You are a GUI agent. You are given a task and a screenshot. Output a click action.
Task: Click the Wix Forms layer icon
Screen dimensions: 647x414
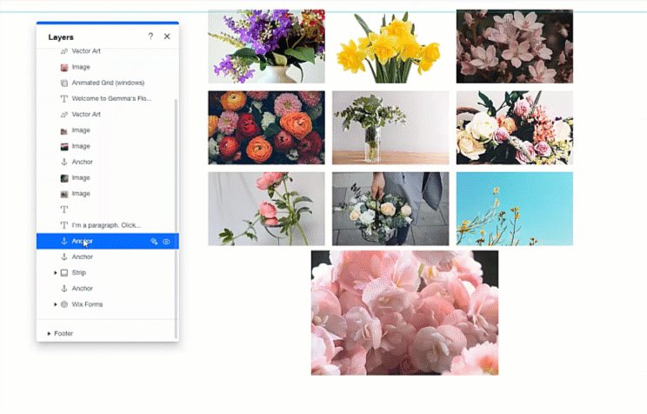click(x=64, y=304)
